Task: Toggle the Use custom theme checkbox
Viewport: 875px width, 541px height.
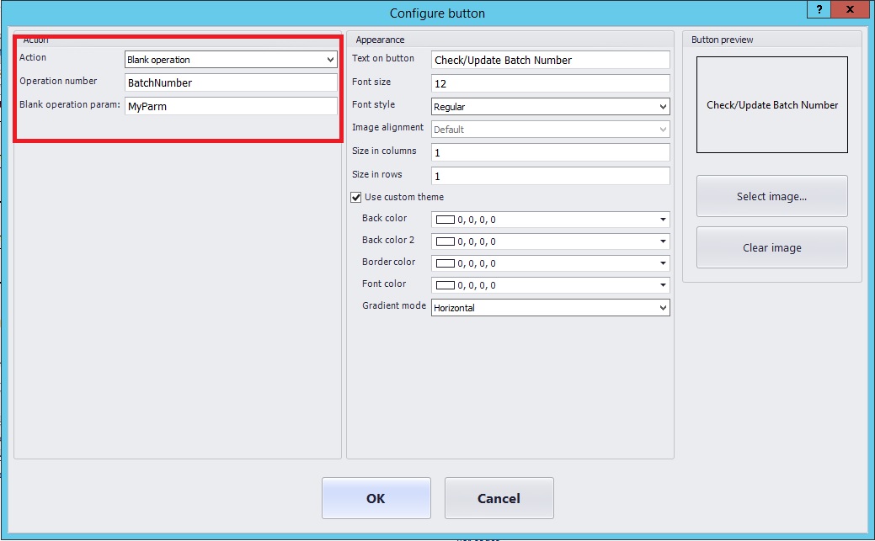Action: (355, 197)
